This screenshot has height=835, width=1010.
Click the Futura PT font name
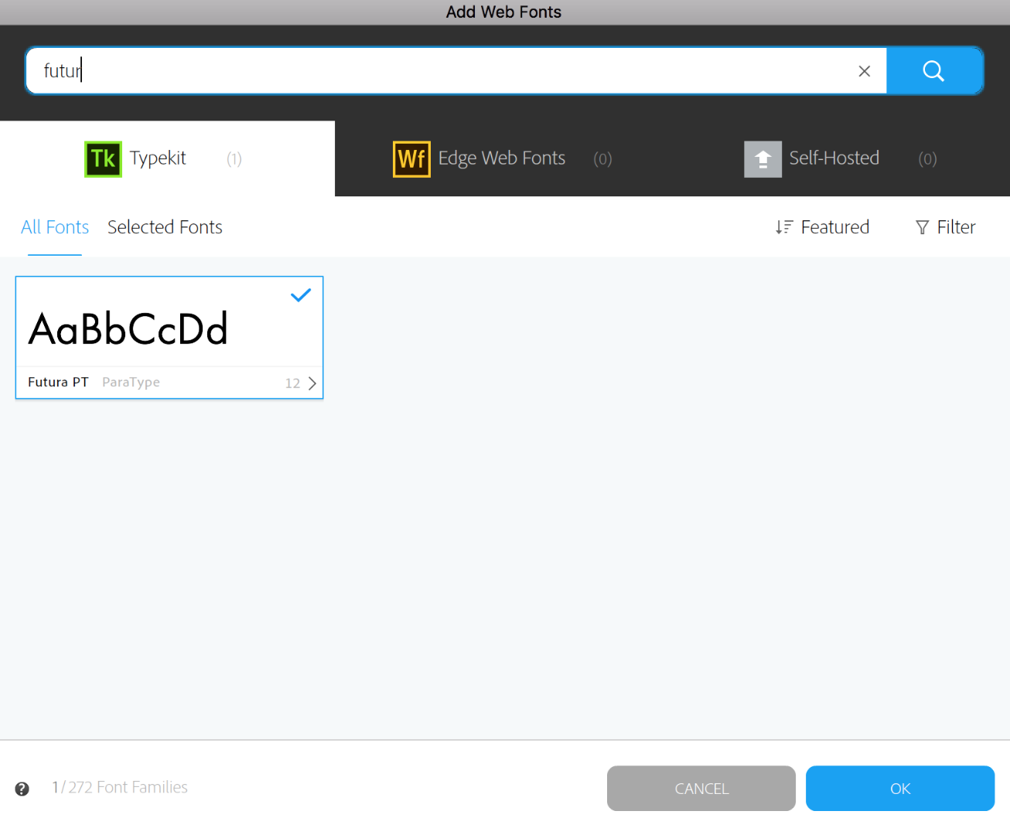coord(58,382)
